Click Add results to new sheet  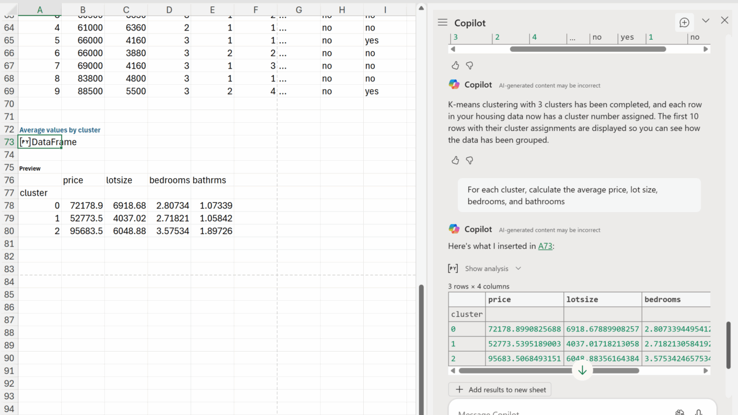(x=500, y=390)
